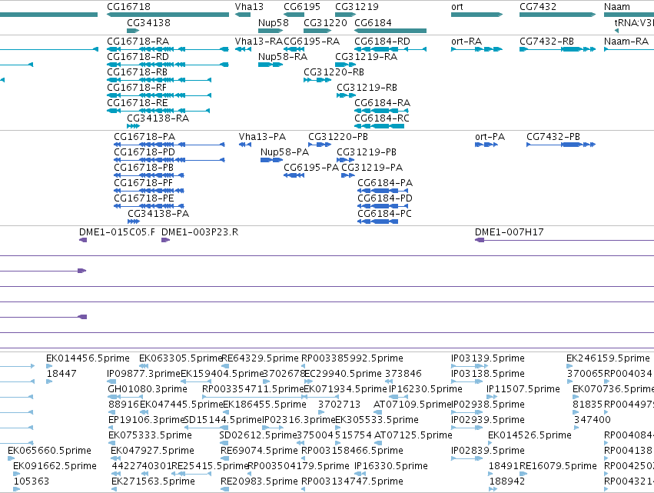Select protein ort-PA
The image size is (654, 493).
coord(490,137)
